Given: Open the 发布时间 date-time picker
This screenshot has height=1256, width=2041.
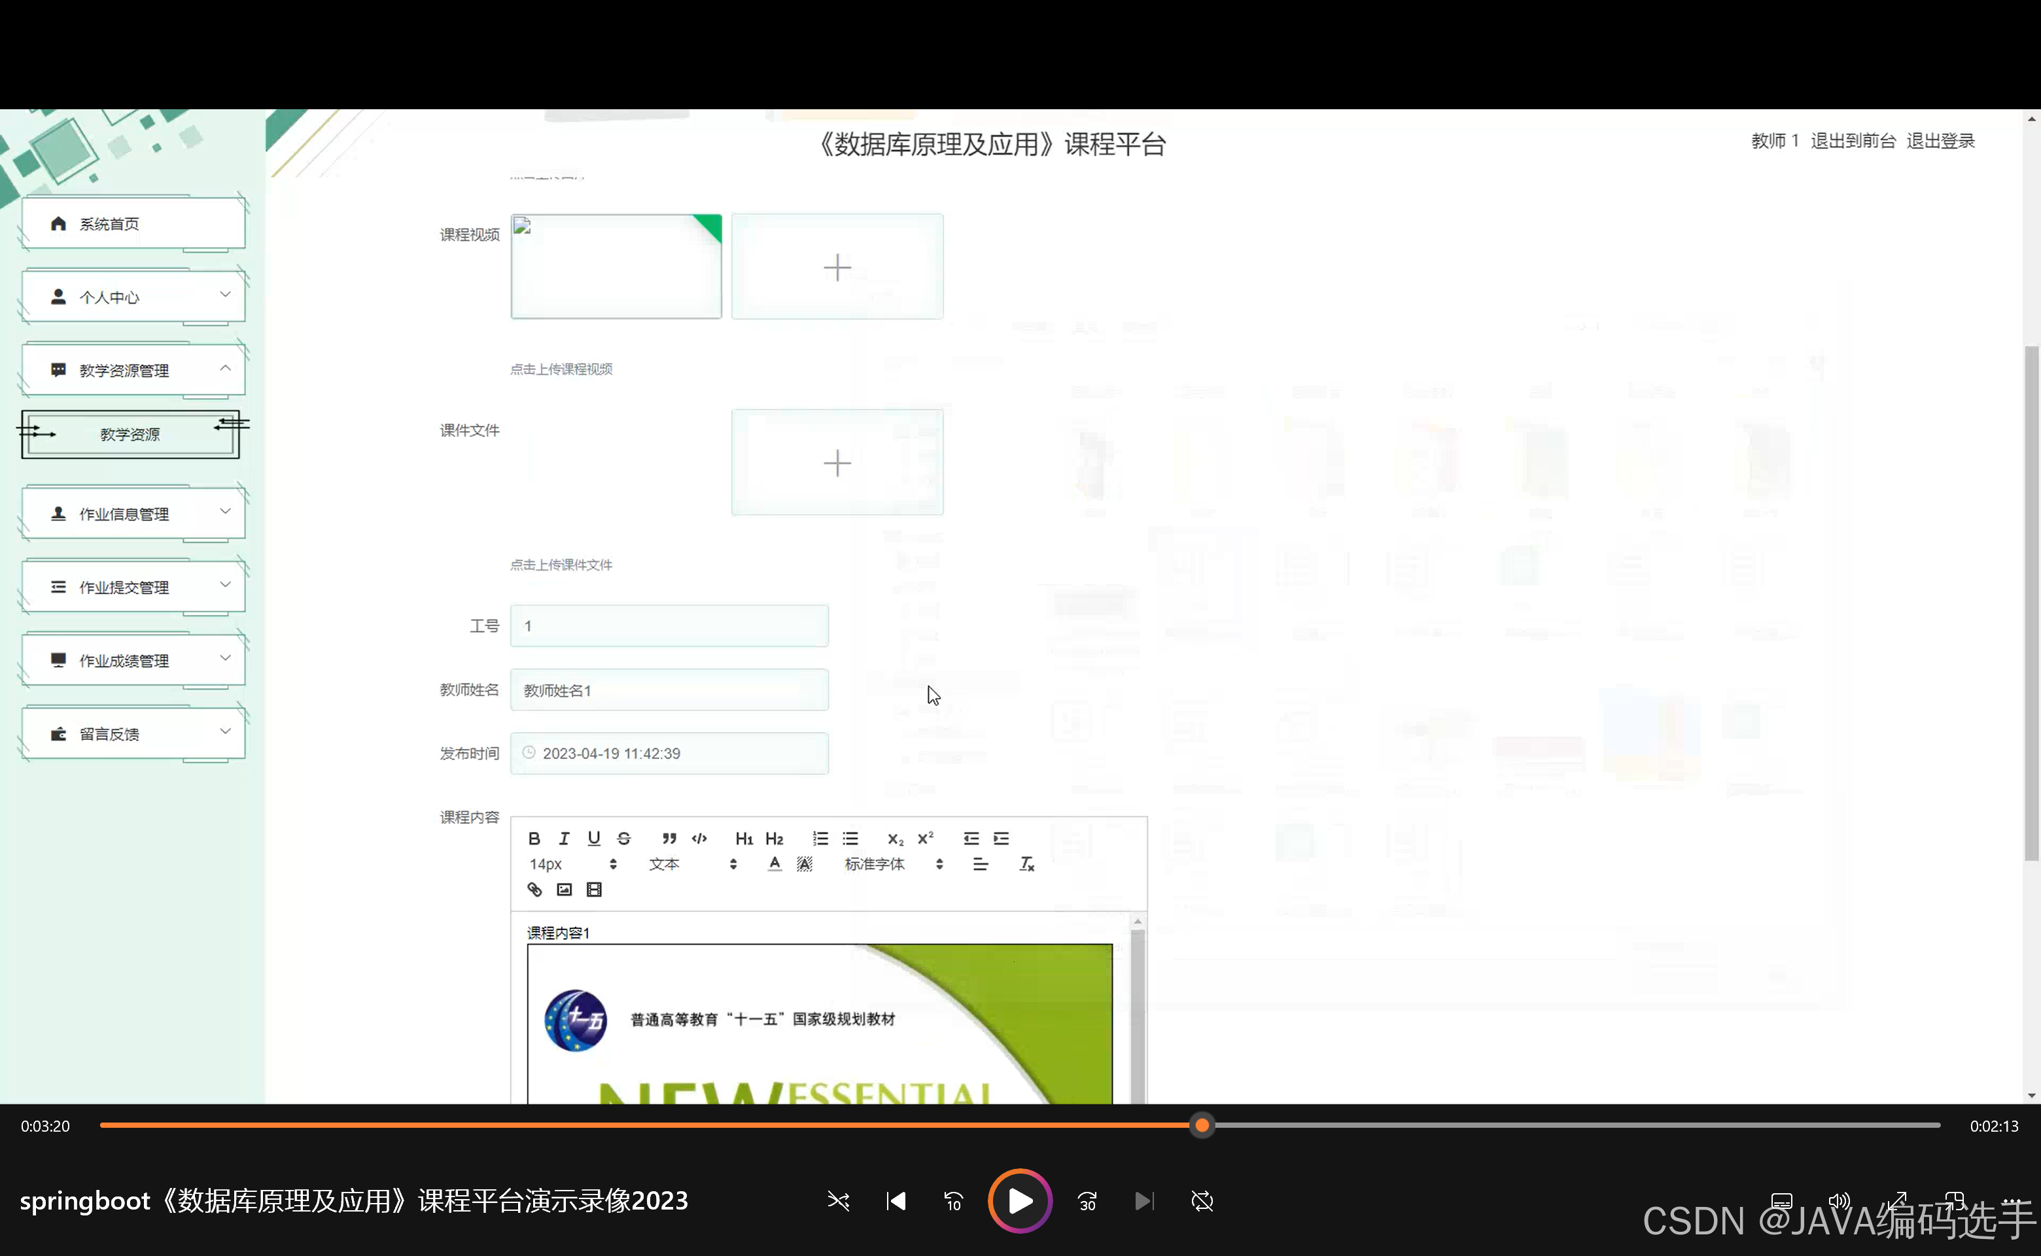Looking at the screenshot, I should [x=669, y=754].
